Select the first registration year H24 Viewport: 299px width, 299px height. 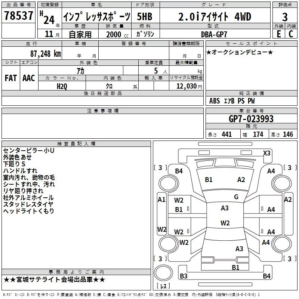(48, 18)
